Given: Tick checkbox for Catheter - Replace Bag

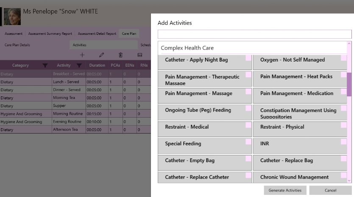Looking at the screenshot, I should click(x=344, y=158).
